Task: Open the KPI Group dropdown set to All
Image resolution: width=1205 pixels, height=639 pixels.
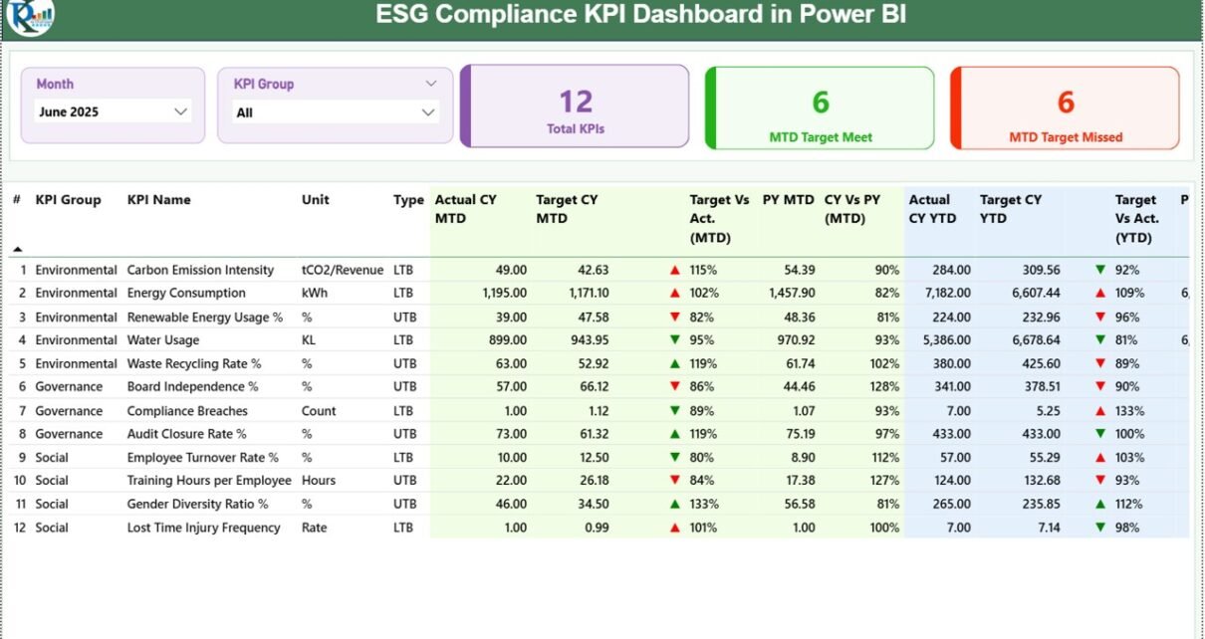Action: (x=428, y=112)
